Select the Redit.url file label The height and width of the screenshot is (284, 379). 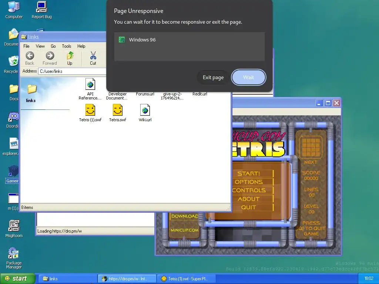click(x=199, y=94)
